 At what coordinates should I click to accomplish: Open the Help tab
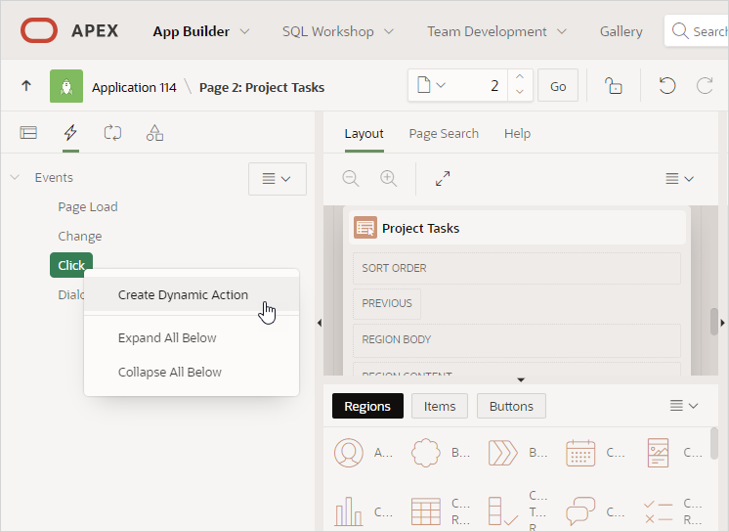pyautogui.click(x=518, y=134)
